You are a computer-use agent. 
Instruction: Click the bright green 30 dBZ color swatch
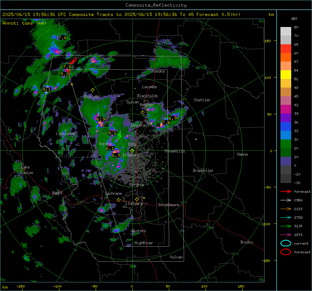286,144
